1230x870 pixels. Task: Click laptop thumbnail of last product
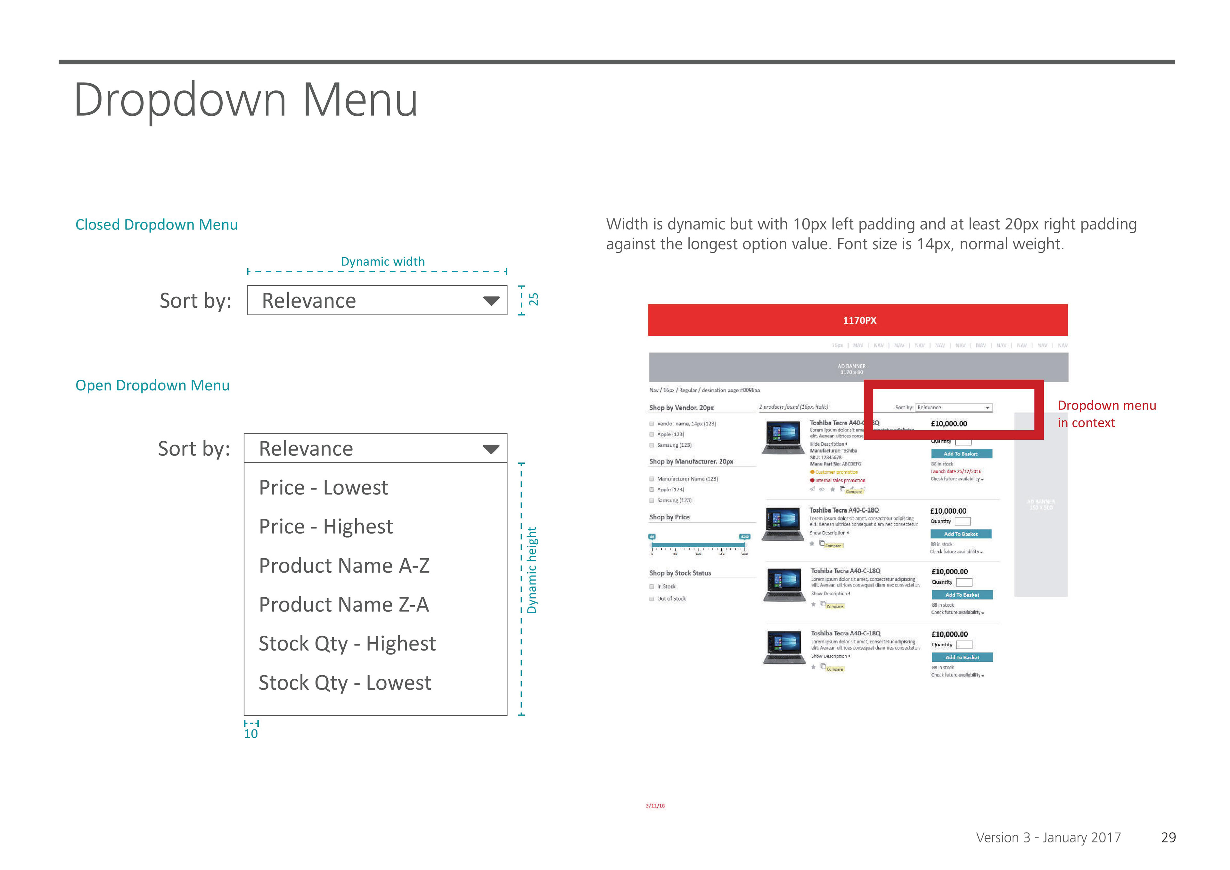[784, 648]
